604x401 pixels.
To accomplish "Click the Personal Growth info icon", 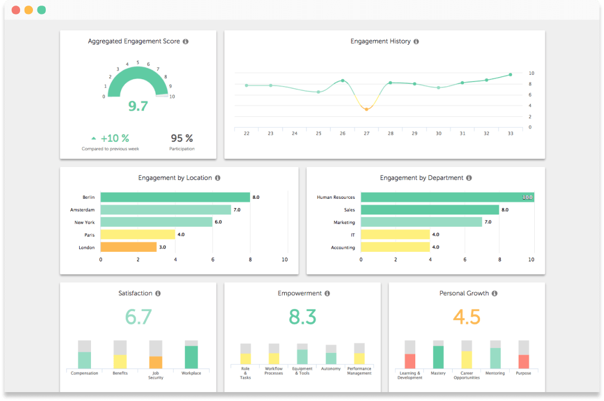I will (494, 293).
